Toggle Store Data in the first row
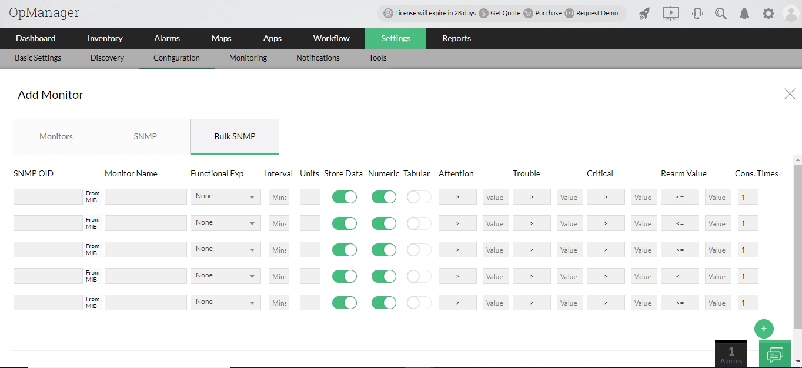The image size is (802, 368). (345, 197)
